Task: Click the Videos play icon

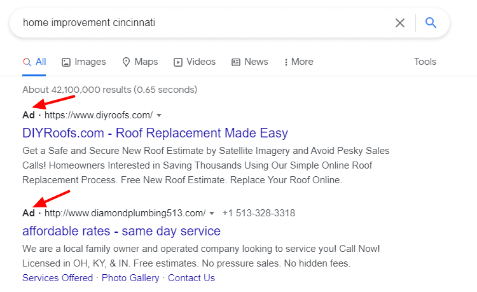Action: (x=178, y=62)
